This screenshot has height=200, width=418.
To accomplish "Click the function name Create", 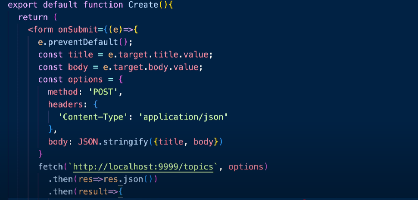I will point(143,5).
